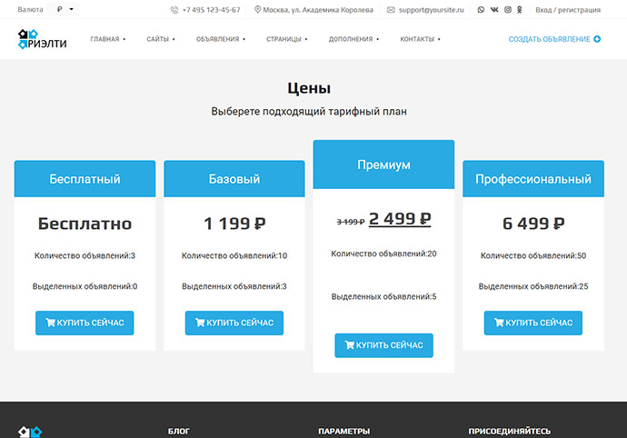Click the Создать объявление link
Screen dimensions: 627x438
(x=554, y=39)
